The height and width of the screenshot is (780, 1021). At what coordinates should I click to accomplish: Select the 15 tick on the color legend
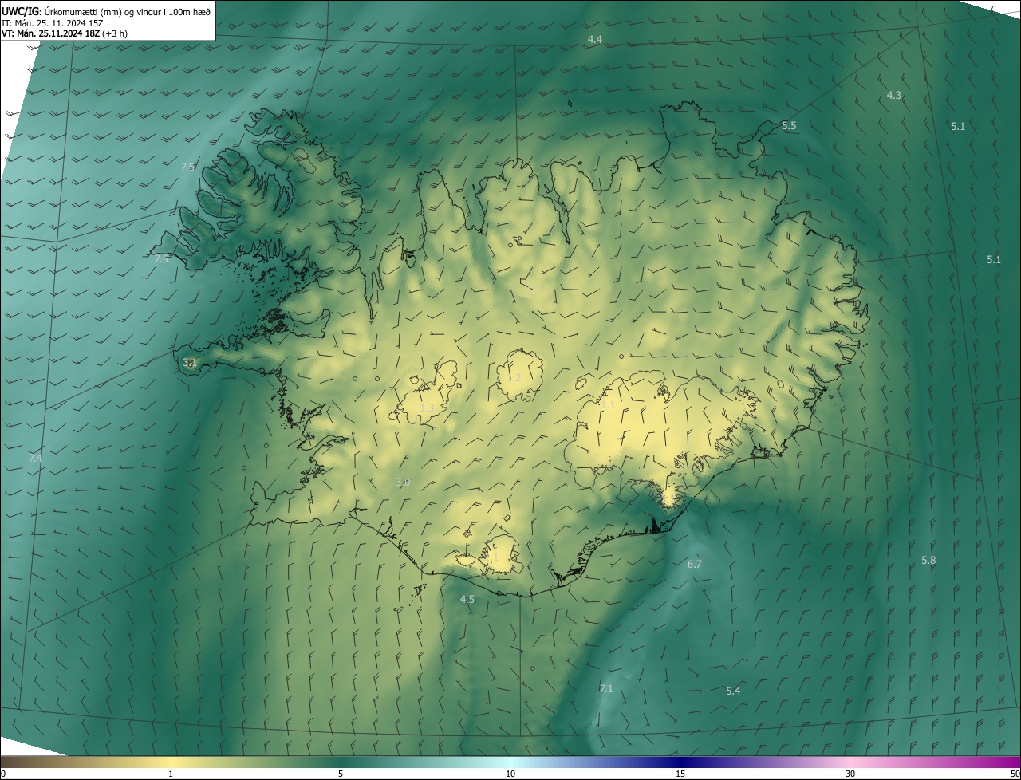pyautogui.click(x=680, y=774)
